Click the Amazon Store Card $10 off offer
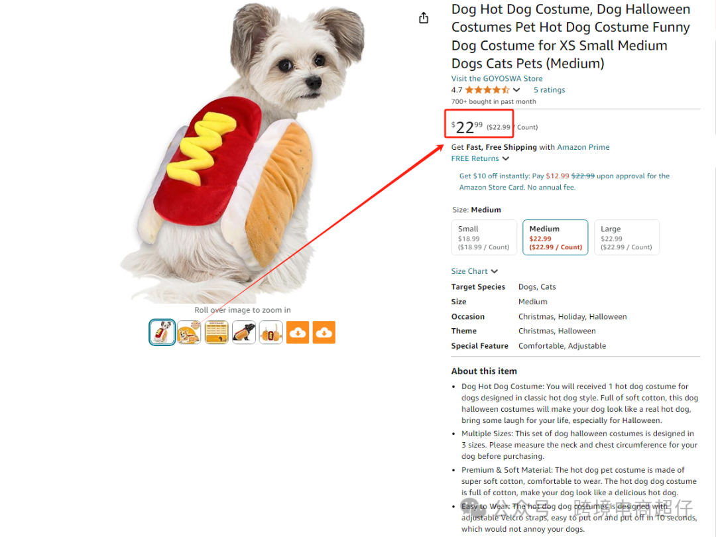 (x=564, y=182)
